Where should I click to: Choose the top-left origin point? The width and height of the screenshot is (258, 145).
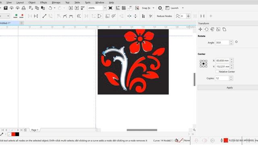click(201, 61)
